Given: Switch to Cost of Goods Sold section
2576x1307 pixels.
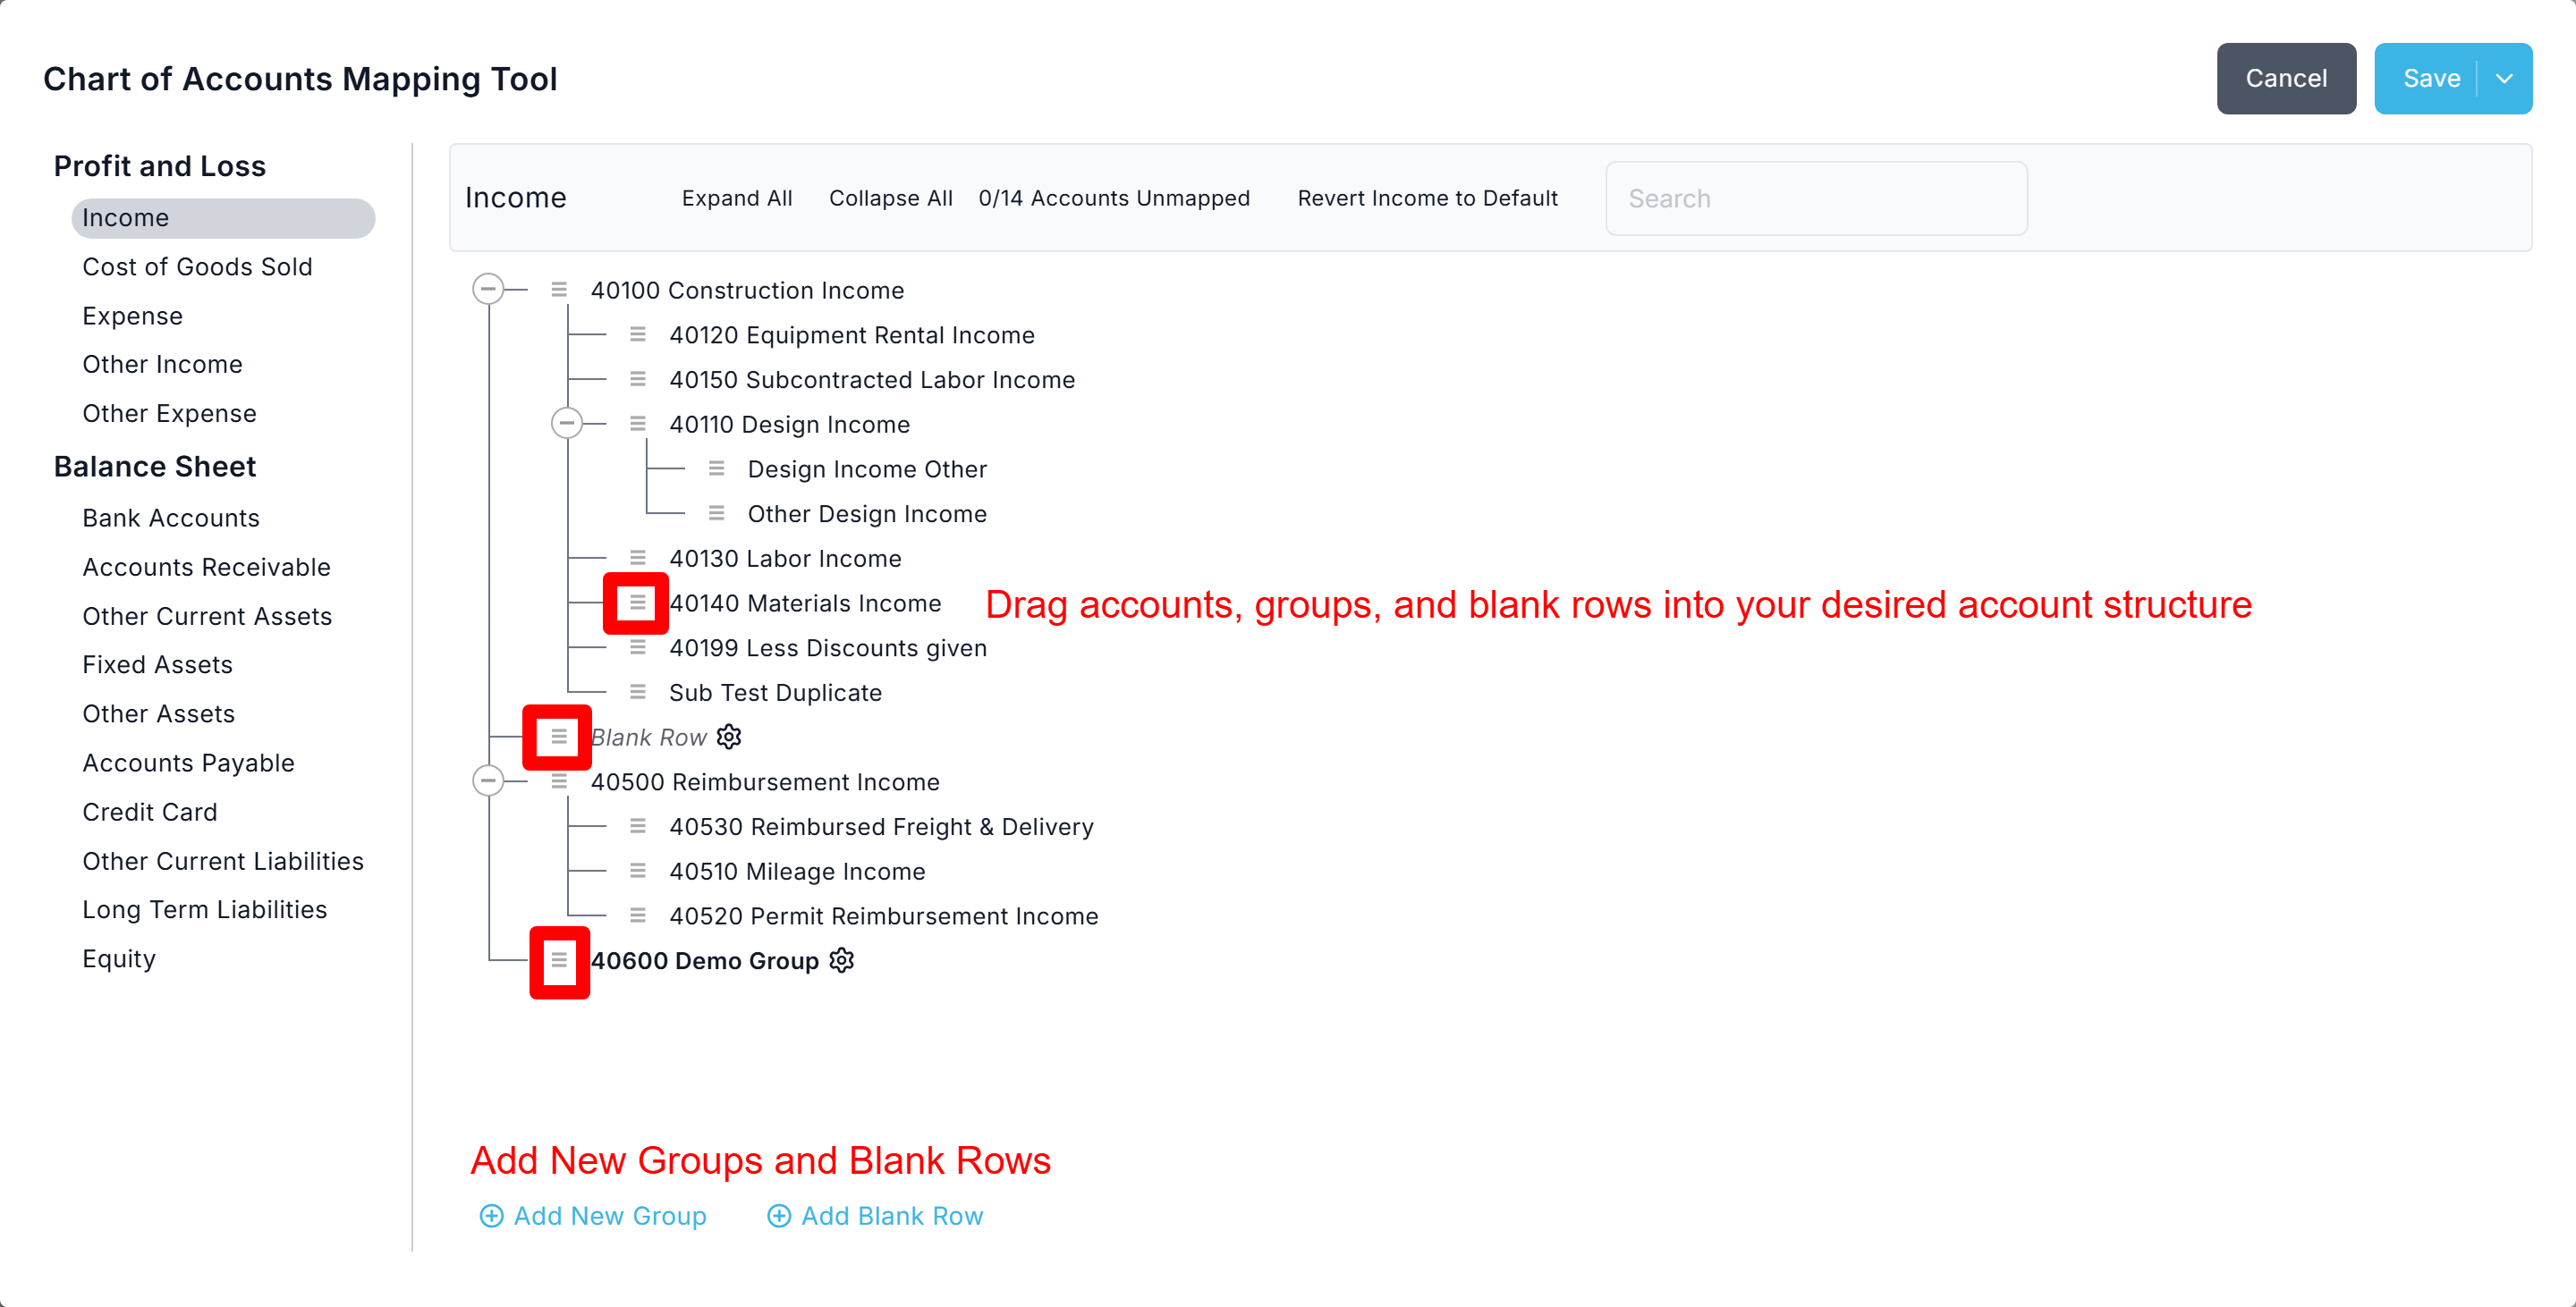Looking at the screenshot, I should 197,266.
